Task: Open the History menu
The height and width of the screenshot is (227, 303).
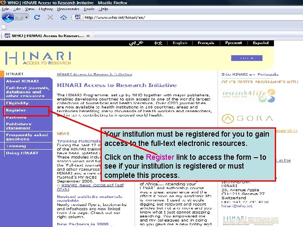Action: click(x=46, y=9)
